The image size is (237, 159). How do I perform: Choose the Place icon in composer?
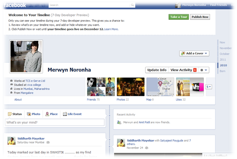click(x=47, y=114)
